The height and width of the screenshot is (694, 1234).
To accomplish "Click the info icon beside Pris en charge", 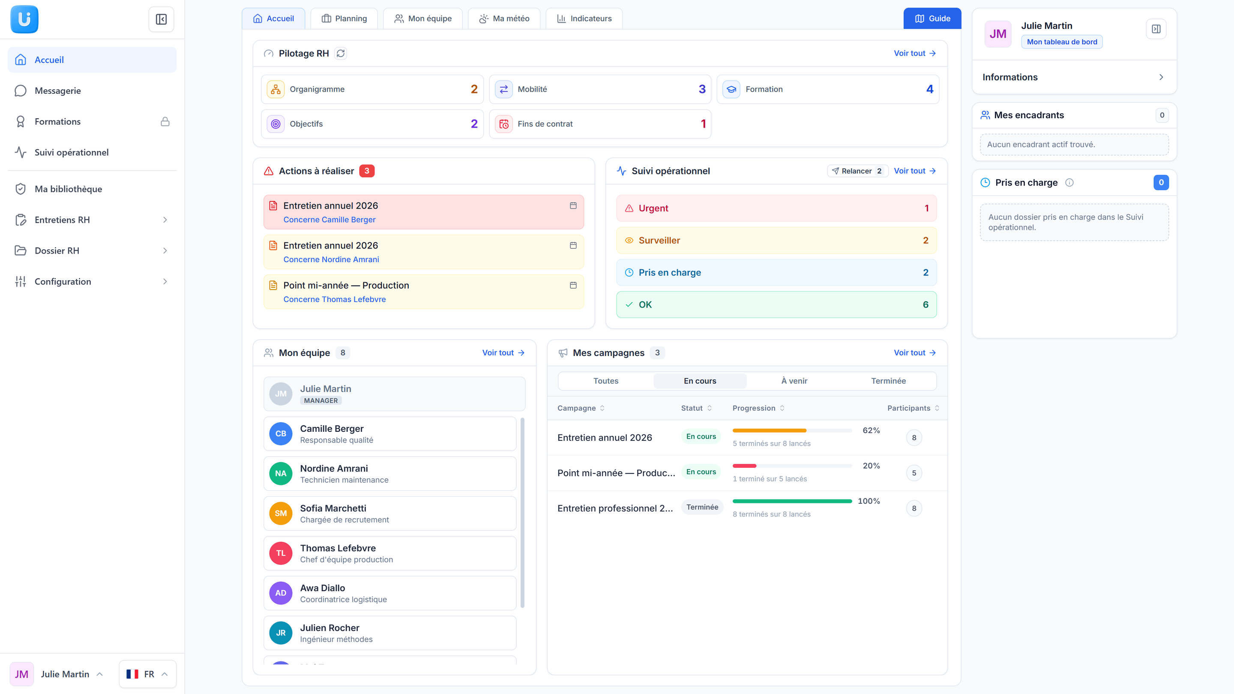I will point(1069,182).
